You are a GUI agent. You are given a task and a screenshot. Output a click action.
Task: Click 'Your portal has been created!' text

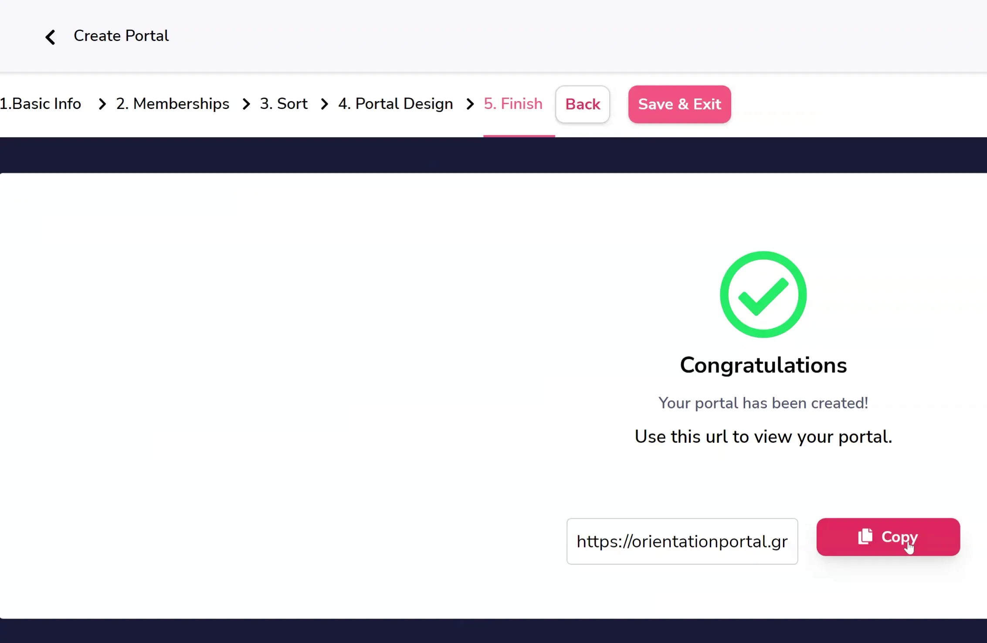pyautogui.click(x=763, y=403)
